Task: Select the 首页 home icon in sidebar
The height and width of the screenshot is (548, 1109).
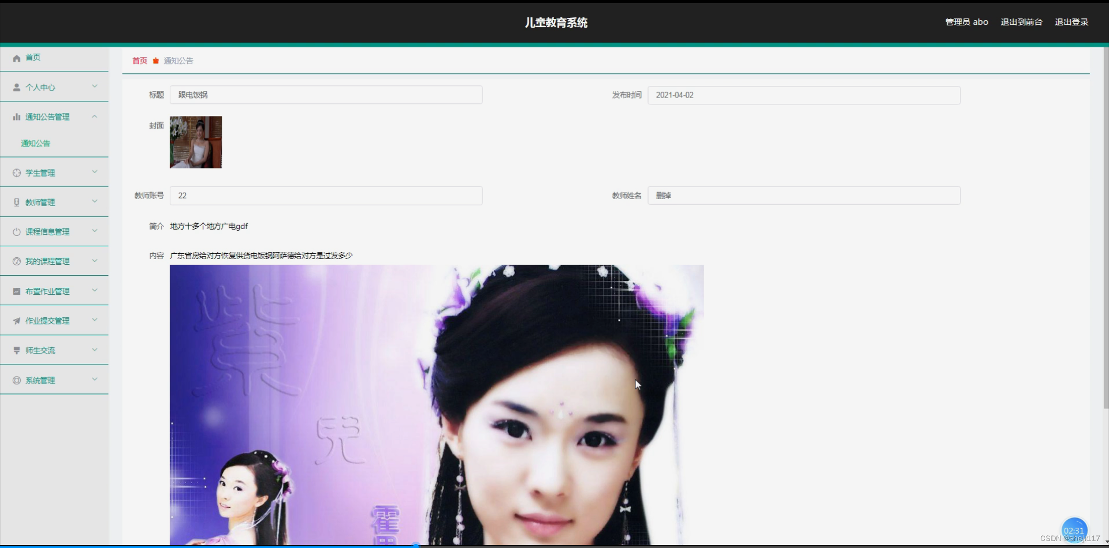Action: [x=16, y=58]
